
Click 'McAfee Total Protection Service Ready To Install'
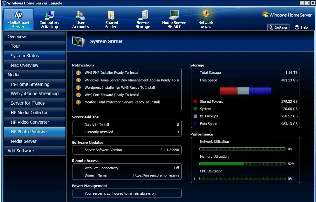pos(122,102)
